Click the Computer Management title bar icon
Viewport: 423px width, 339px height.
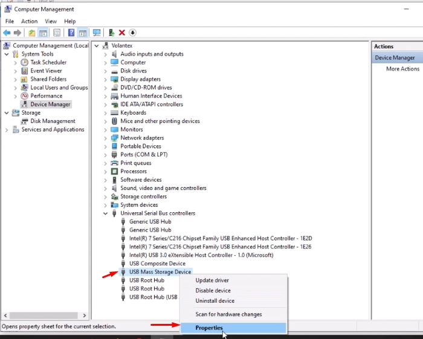click(8, 9)
